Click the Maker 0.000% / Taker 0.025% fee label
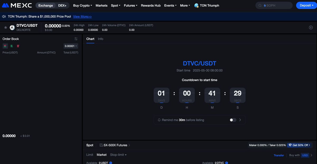 coord(267,145)
